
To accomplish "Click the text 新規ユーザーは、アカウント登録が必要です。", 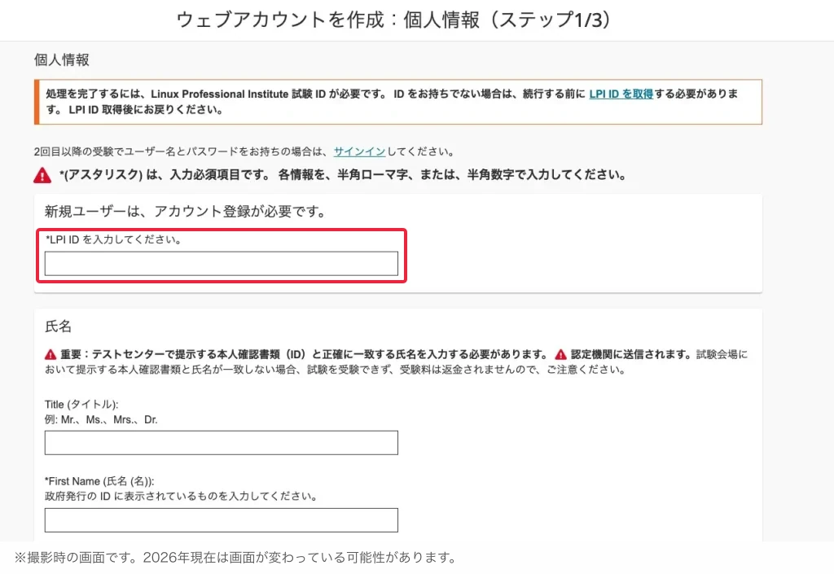I will click(x=187, y=212).
